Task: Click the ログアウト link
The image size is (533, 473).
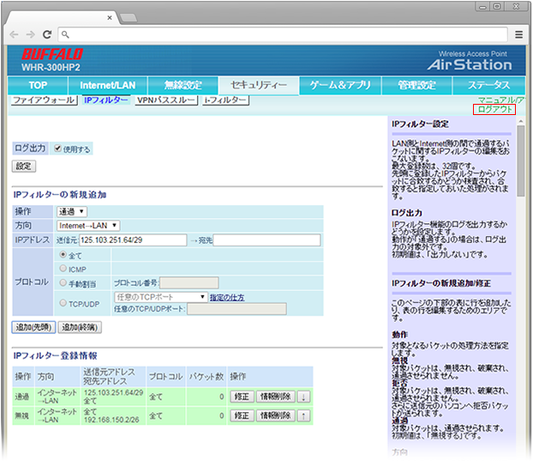Action: [494, 110]
